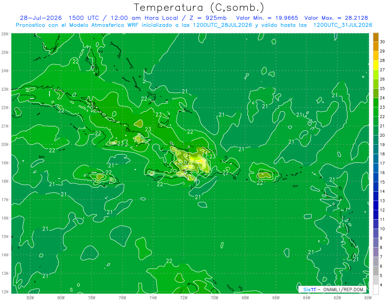This screenshot has height=302, width=391.
Task: Select the purple legend band between 7 and 8
Action: click(376, 252)
